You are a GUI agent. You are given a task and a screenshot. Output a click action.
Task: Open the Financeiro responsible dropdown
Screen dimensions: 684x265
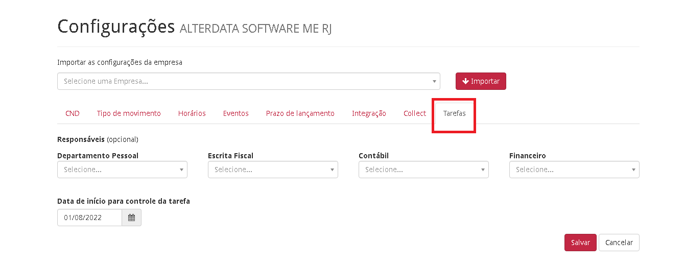click(574, 170)
